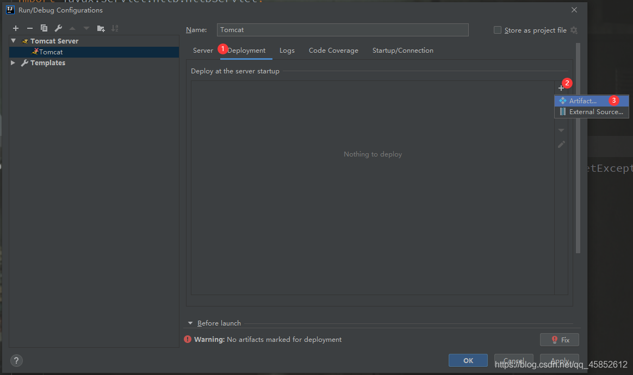The width and height of the screenshot is (633, 375).
Task: Confirm with the OK button
Action: coord(468,360)
